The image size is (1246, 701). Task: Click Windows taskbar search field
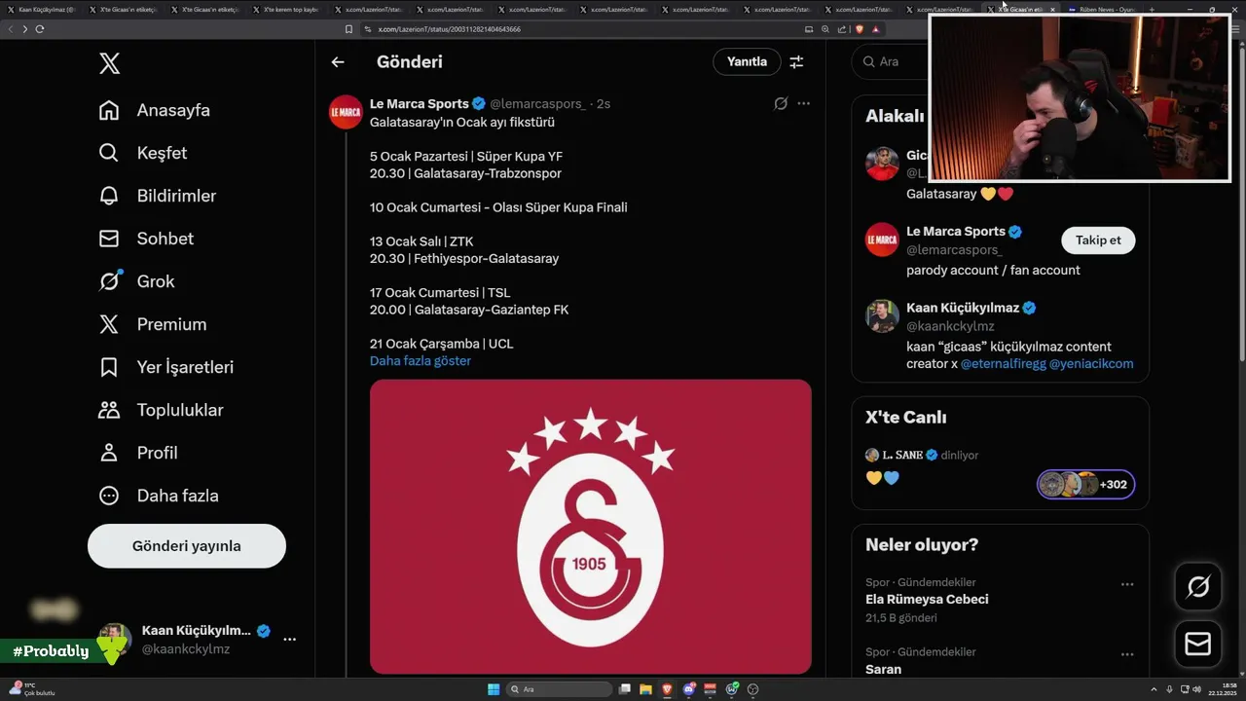point(559,689)
